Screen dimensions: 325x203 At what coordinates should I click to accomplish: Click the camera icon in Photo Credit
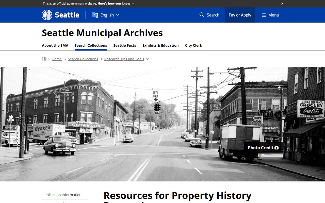[x=277, y=148]
